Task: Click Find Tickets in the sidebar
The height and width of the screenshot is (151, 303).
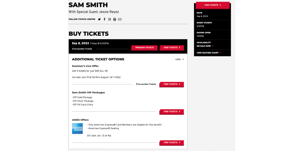Action: tap(213, 5)
